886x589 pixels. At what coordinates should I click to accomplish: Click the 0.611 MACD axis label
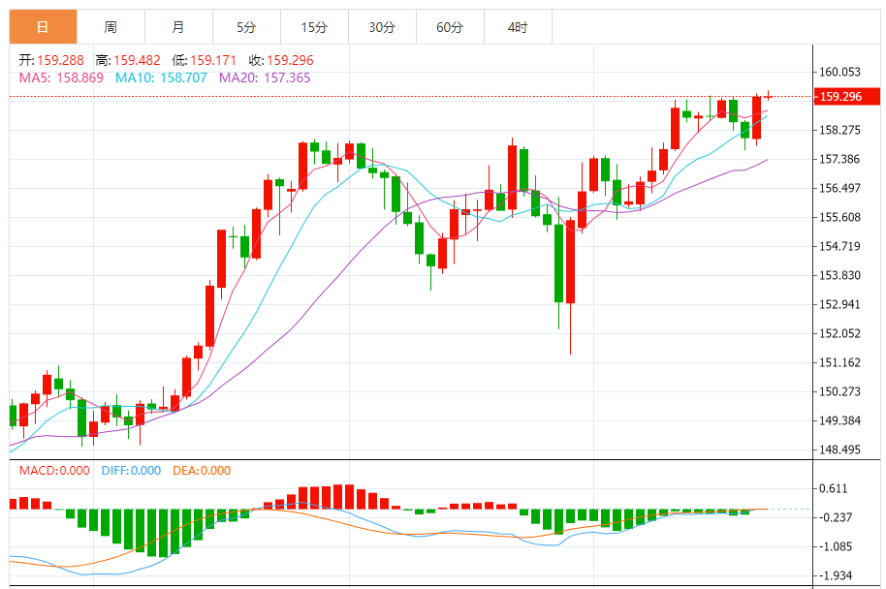tap(834, 488)
